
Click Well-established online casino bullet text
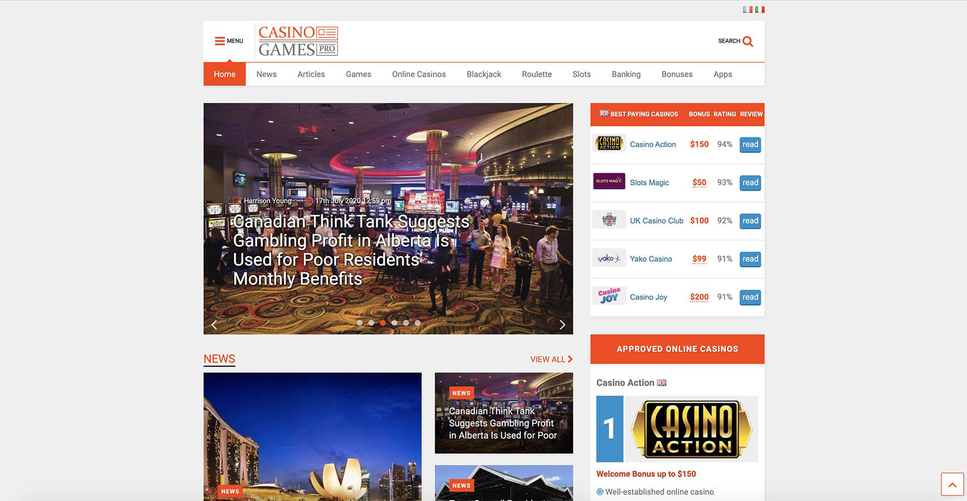tap(659, 492)
